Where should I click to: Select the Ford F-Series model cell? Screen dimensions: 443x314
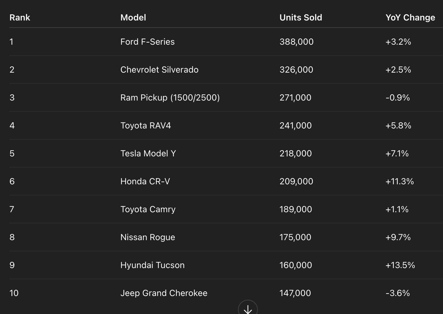(x=147, y=42)
